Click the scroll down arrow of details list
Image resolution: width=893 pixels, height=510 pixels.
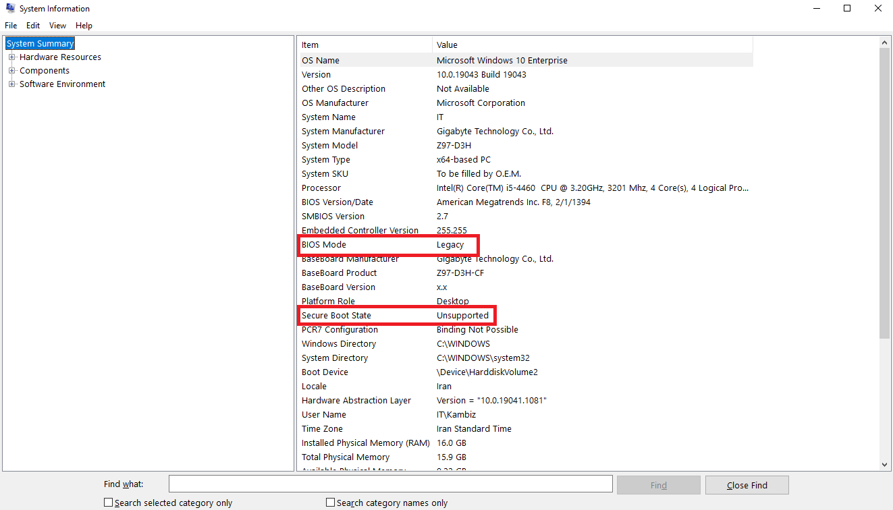[x=885, y=465]
